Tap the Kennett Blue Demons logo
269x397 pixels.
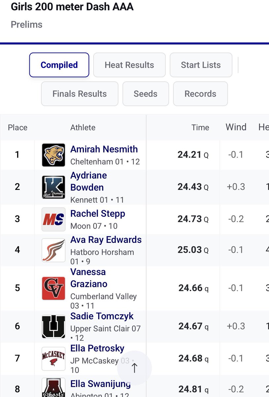point(54,187)
